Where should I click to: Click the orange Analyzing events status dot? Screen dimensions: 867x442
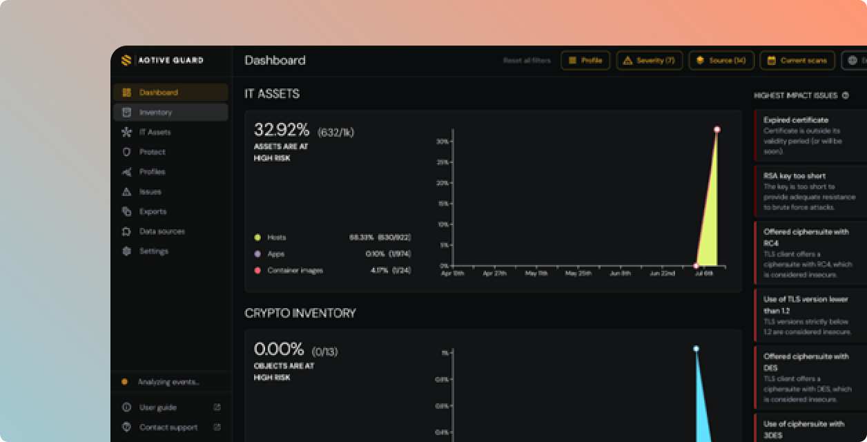click(x=124, y=381)
